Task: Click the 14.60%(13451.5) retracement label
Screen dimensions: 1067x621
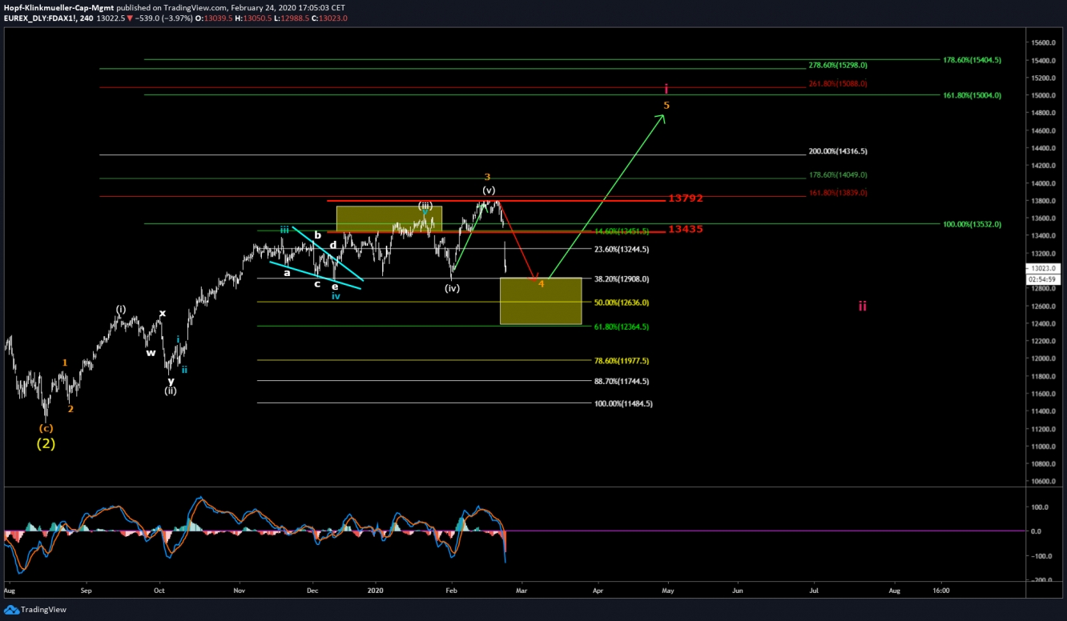Action: 622,230
